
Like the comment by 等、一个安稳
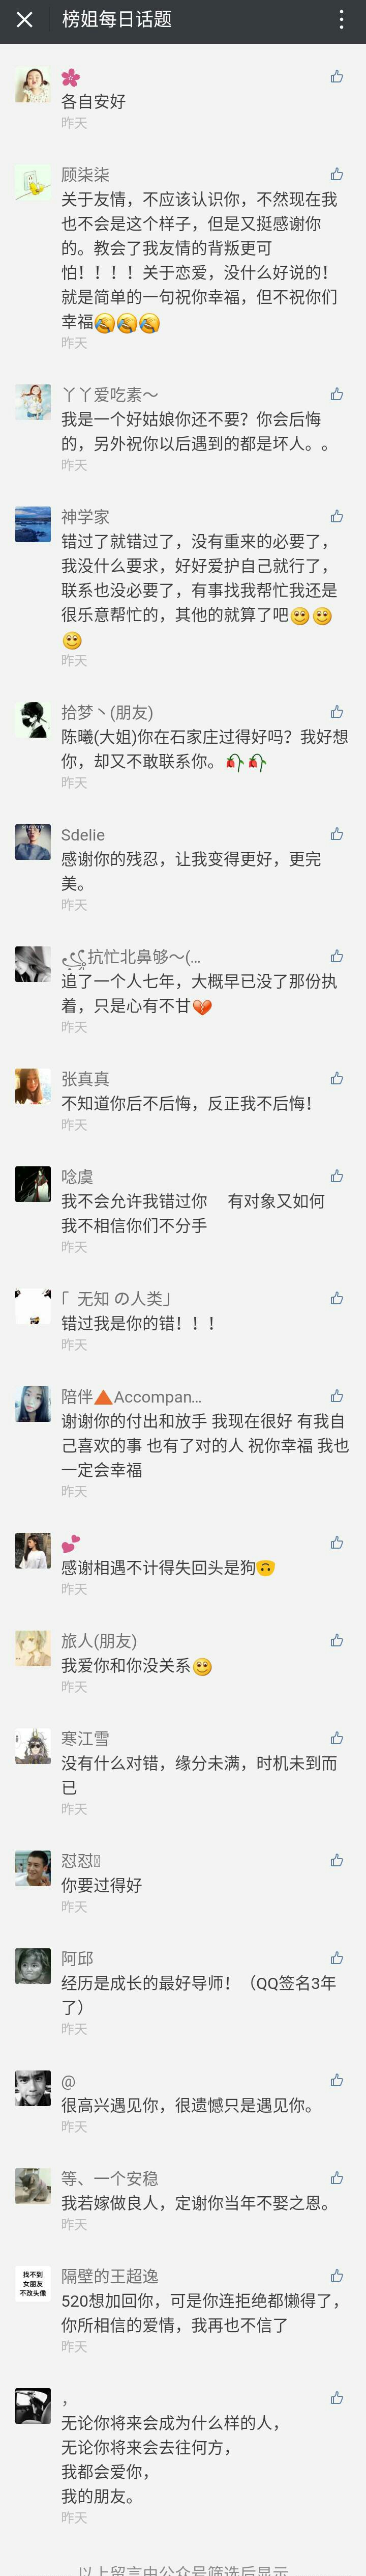coord(337,2178)
